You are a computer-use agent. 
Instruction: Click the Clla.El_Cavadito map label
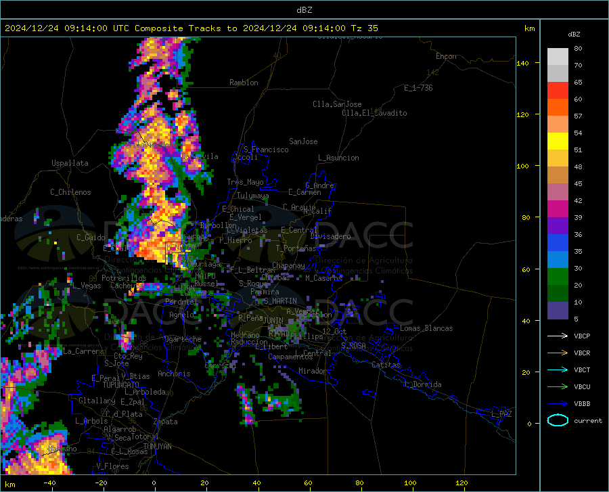[374, 113]
